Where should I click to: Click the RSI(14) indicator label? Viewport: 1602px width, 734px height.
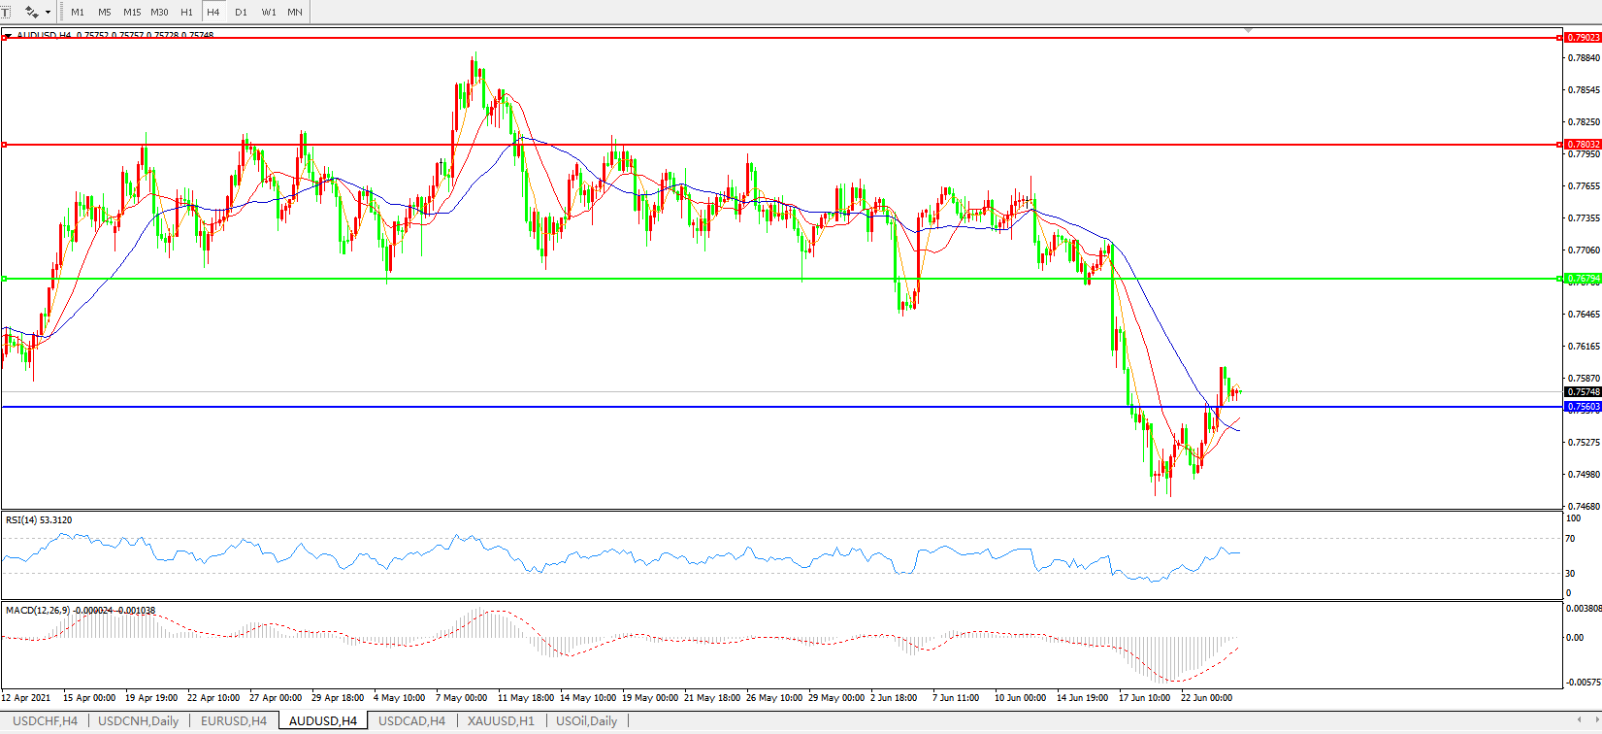(x=39, y=520)
